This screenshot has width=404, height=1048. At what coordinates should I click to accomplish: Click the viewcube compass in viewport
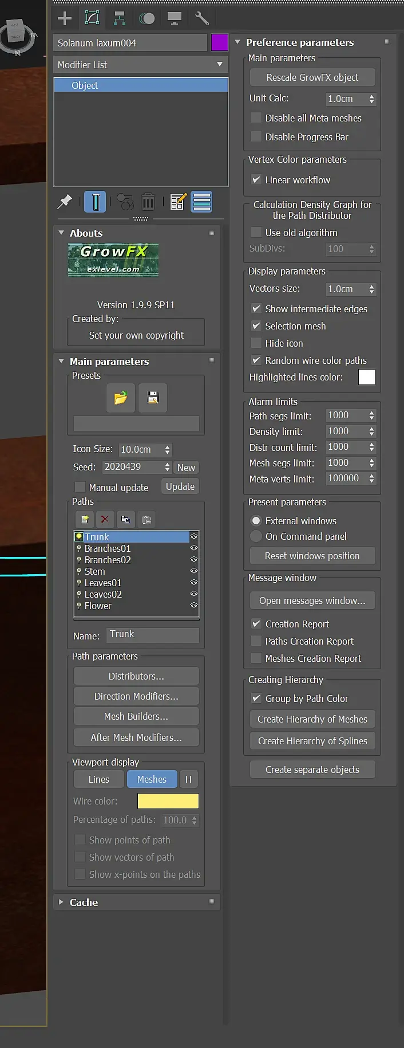tap(17, 36)
